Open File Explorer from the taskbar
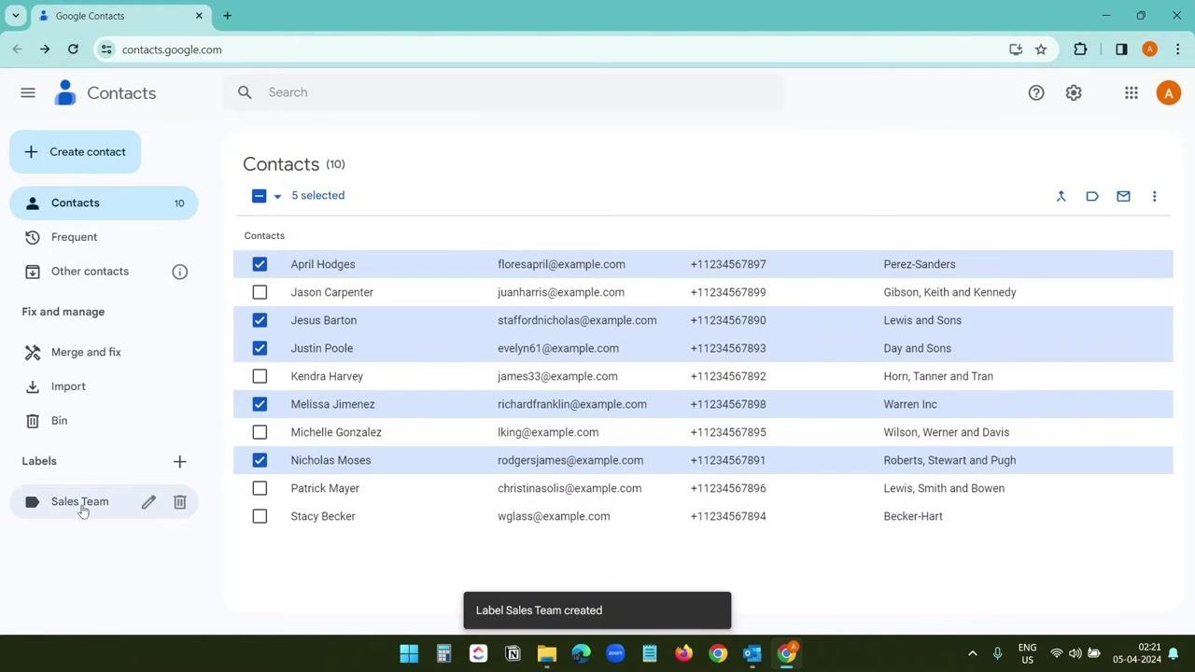This screenshot has height=672, width=1195. 547,653
